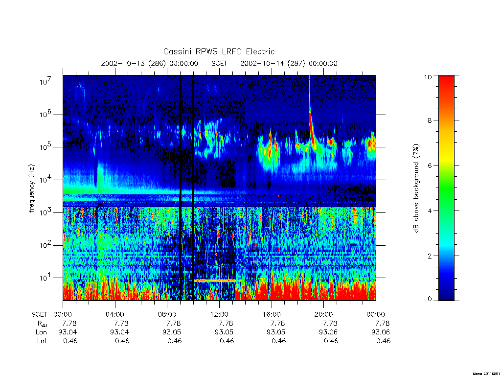Click the 10^5 frequency tick label
Image resolution: width=501 pixels, height=376 pixels.
pos(46,147)
